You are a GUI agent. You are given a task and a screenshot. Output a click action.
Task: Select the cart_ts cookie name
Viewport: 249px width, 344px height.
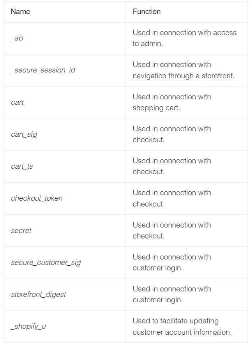[22, 166]
